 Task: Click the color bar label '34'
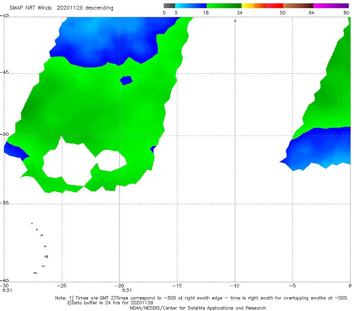tap(240, 13)
